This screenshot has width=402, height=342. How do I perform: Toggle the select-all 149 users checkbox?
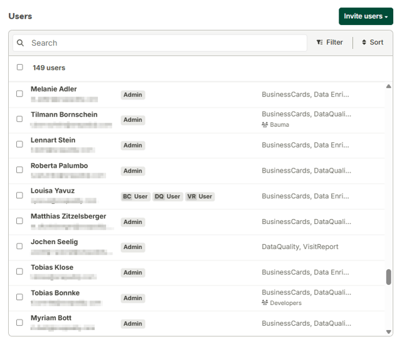coord(19,67)
